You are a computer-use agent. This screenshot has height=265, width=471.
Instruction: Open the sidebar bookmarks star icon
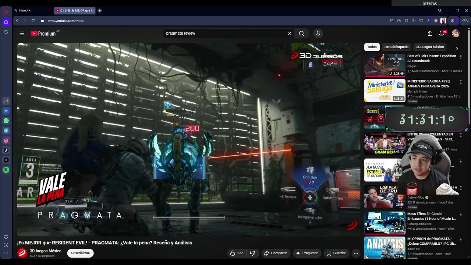tap(6, 32)
